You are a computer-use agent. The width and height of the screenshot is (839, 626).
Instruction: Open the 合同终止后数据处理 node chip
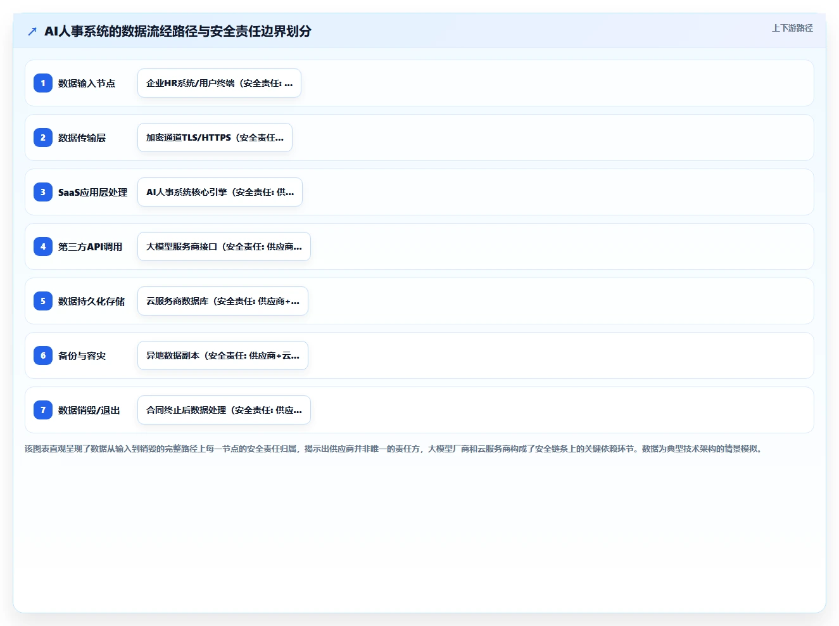(x=224, y=410)
